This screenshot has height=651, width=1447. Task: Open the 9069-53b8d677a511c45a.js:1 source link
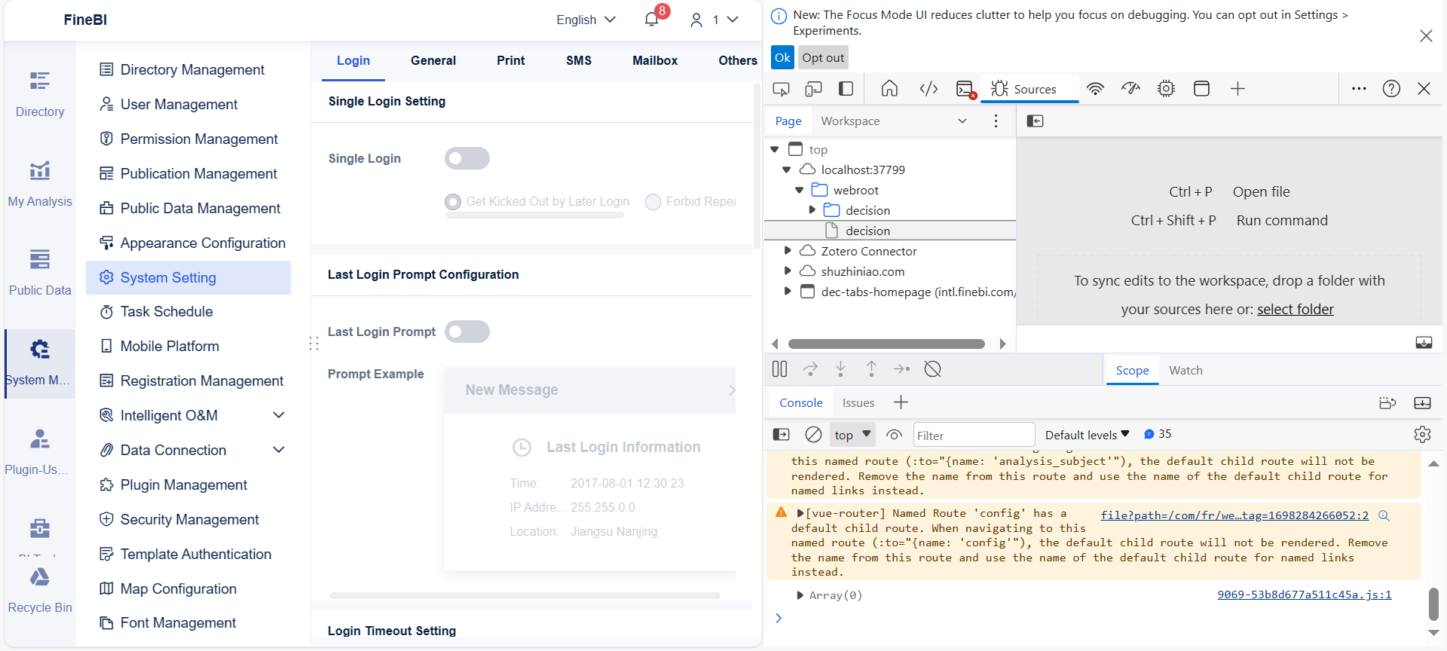point(1304,594)
